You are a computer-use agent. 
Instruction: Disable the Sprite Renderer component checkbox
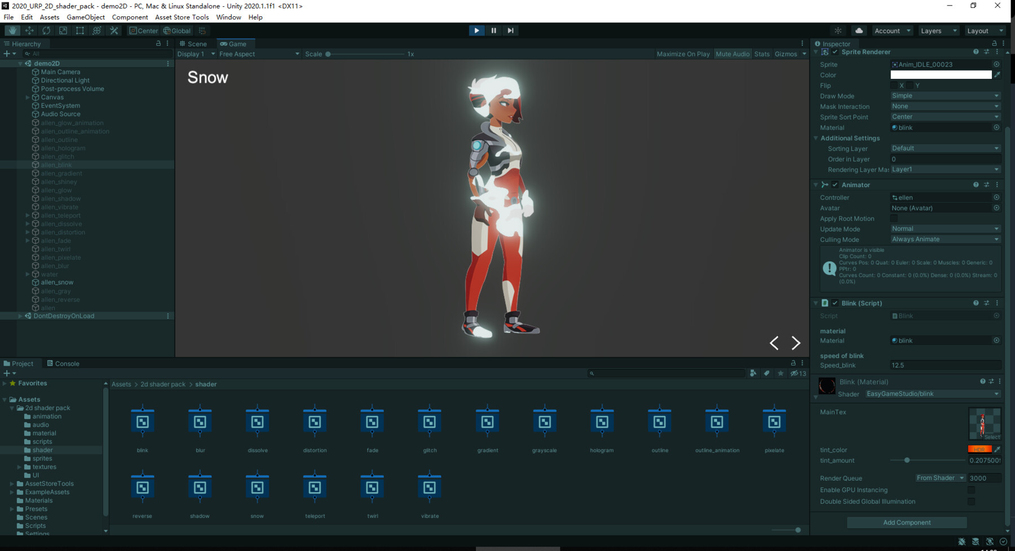(x=835, y=51)
